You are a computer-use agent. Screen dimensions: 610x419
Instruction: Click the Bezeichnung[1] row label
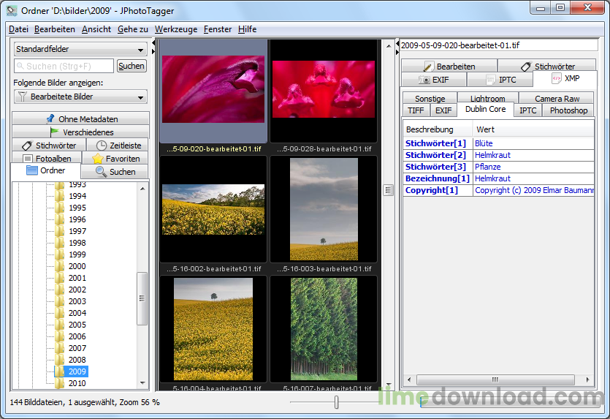point(438,178)
